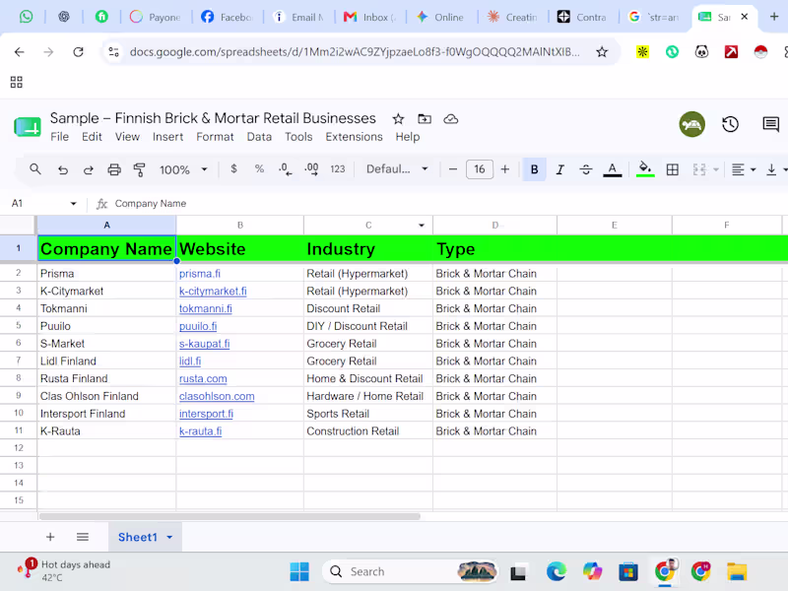Viewport: 788px width, 591px height.
Task: Toggle Italic formatting
Action: (559, 169)
